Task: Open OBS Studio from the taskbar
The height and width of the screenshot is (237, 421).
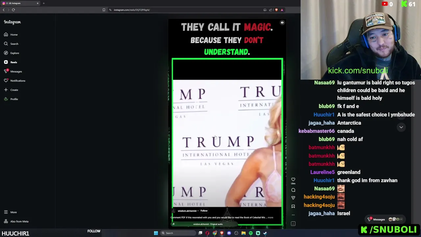Action: (236, 233)
